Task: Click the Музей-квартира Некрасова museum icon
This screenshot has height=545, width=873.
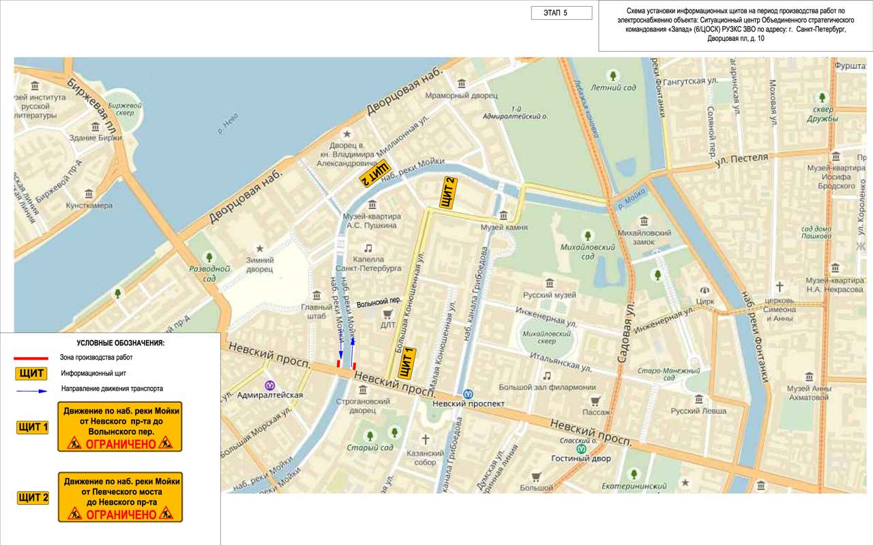Action: point(836,266)
